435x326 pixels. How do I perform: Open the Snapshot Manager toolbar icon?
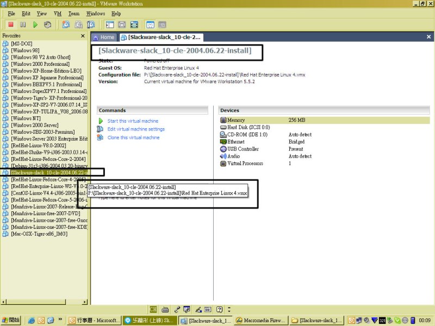click(91, 24)
